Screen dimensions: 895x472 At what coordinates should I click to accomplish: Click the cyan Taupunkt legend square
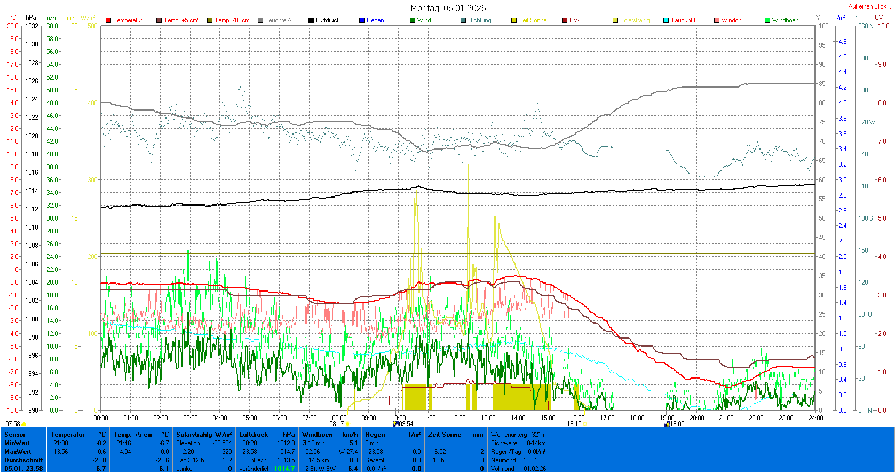666,20
